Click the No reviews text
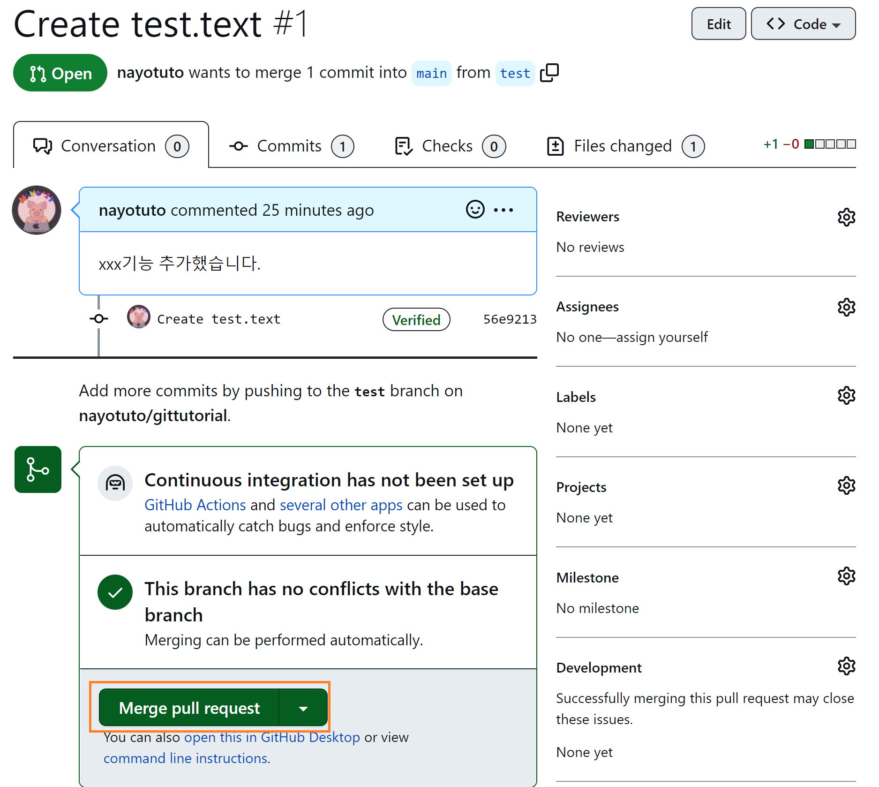879x787 pixels. point(590,247)
